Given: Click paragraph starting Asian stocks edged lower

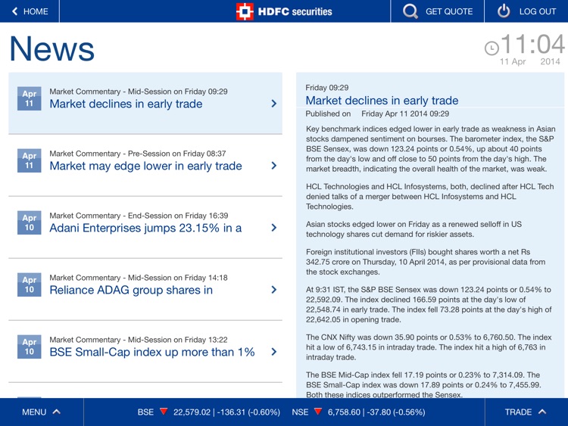Looking at the screenshot, I should 414,229.
